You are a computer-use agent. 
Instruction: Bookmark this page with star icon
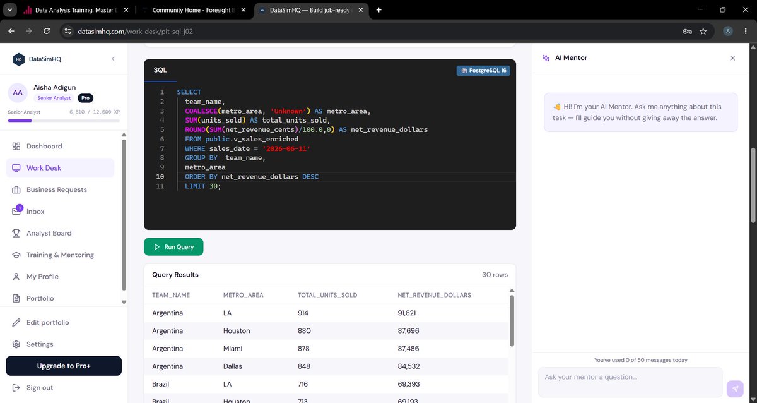(x=703, y=31)
